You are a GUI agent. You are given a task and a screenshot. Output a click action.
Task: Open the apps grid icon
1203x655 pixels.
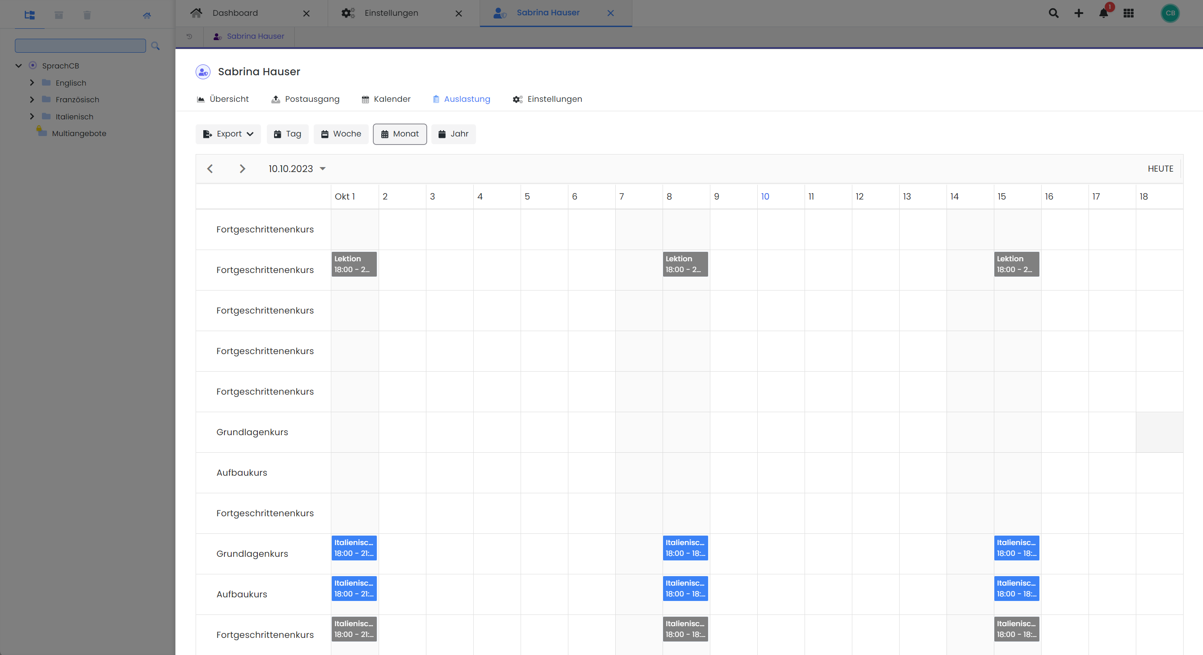pyautogui.click(x=1128, y=13)
